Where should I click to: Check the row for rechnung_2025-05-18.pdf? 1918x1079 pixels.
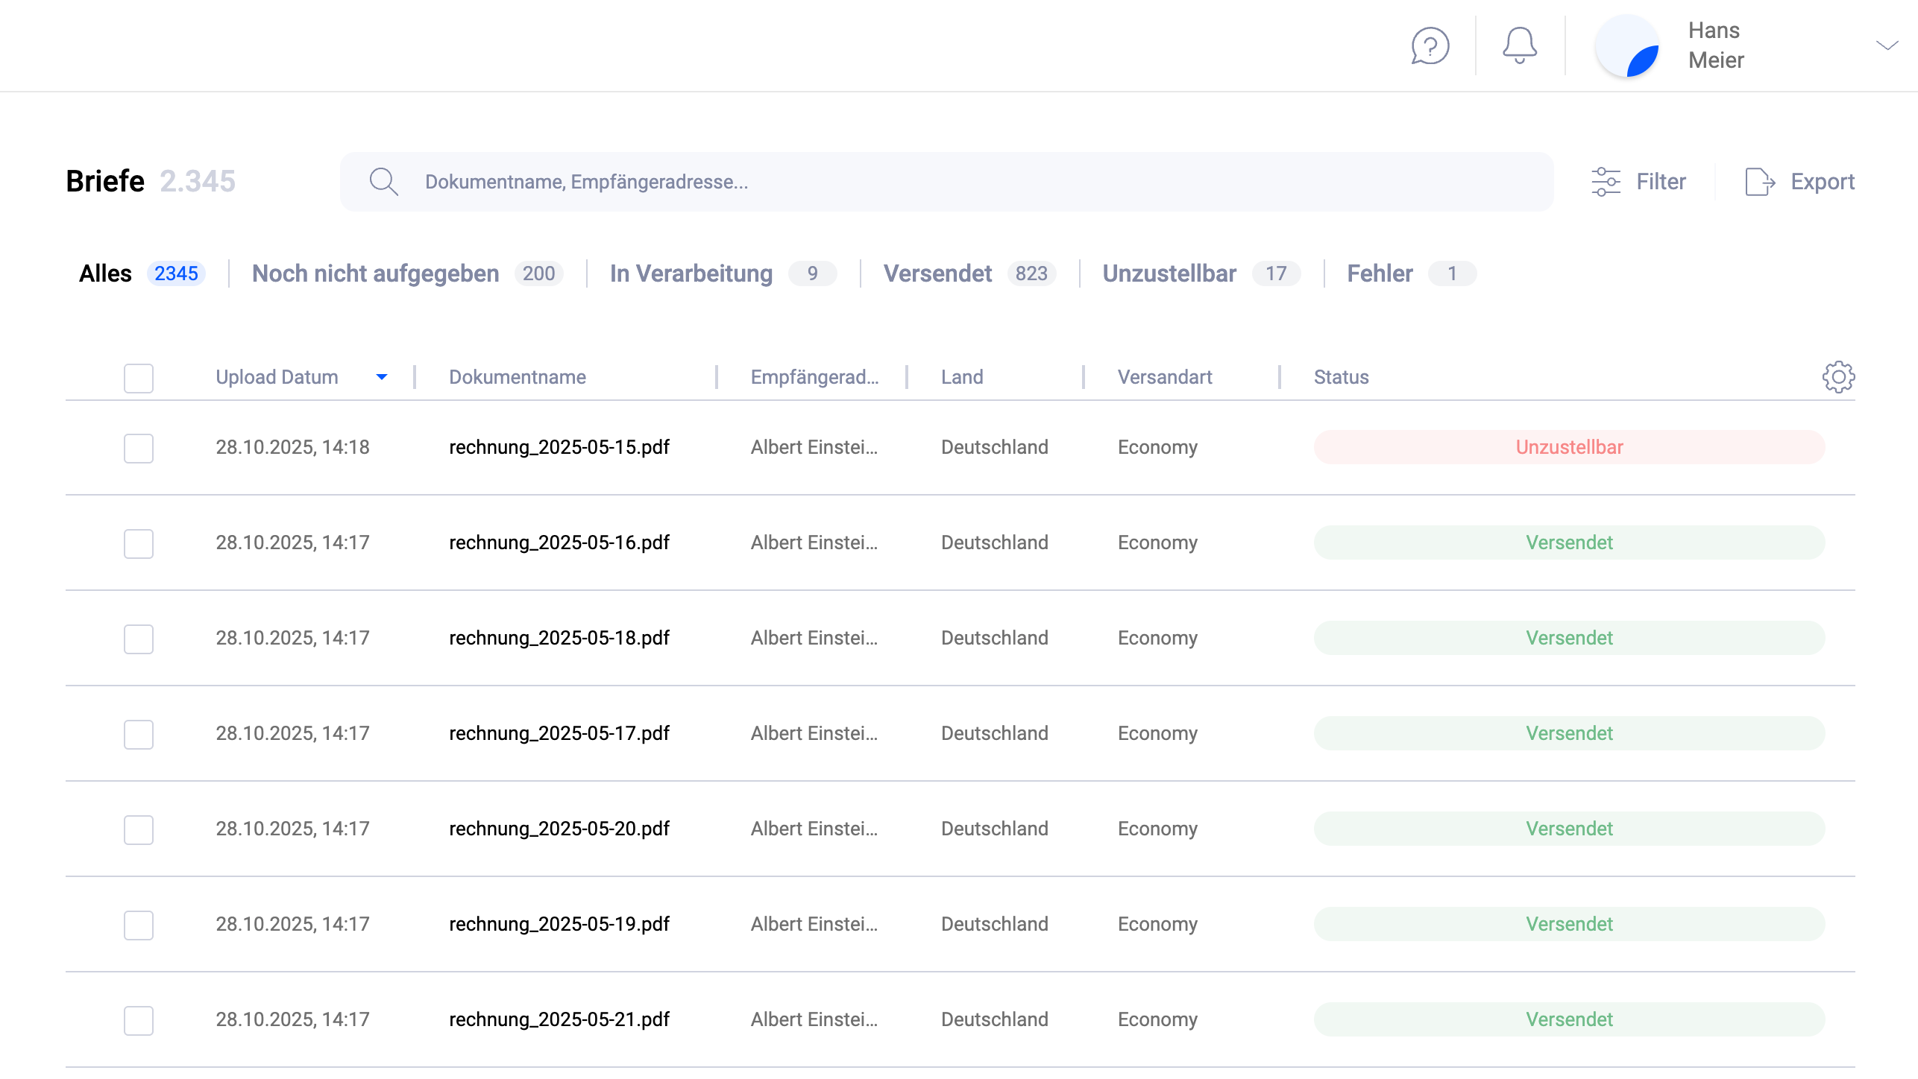tap(138, 639)
